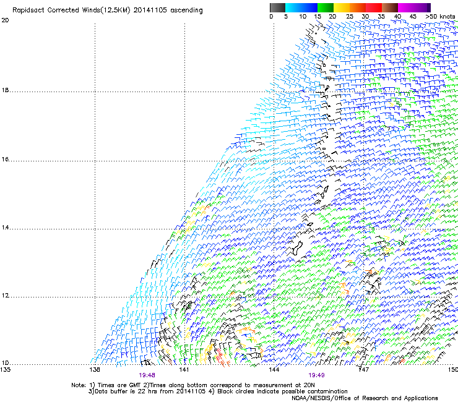Click the '>50 knots' legend label
458x402 pixels.
tap(440, 17)
